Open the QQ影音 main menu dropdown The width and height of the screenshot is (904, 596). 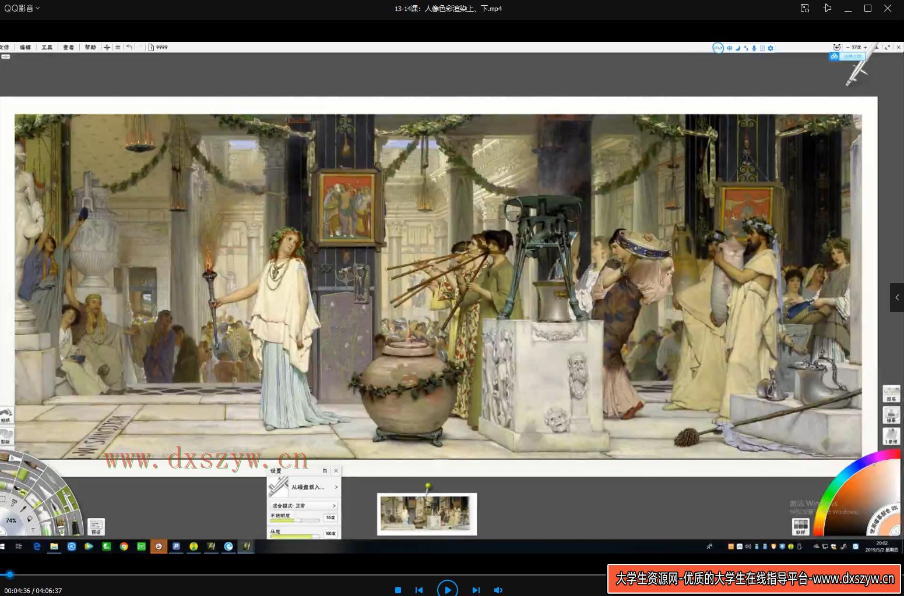(22, 8)
